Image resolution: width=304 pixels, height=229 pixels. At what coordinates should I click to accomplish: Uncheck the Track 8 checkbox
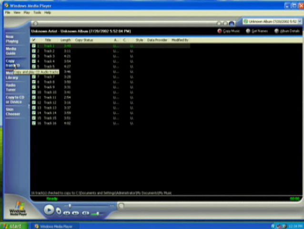click(34, 82)
